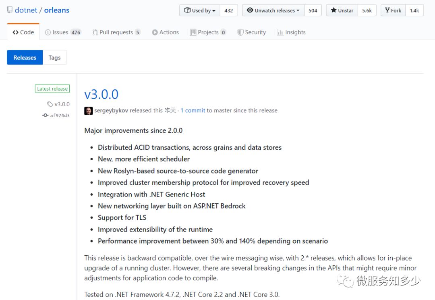The image size is (435, 300).
Task: Click the commit icon beside af974d3
Action: (45, 115)
